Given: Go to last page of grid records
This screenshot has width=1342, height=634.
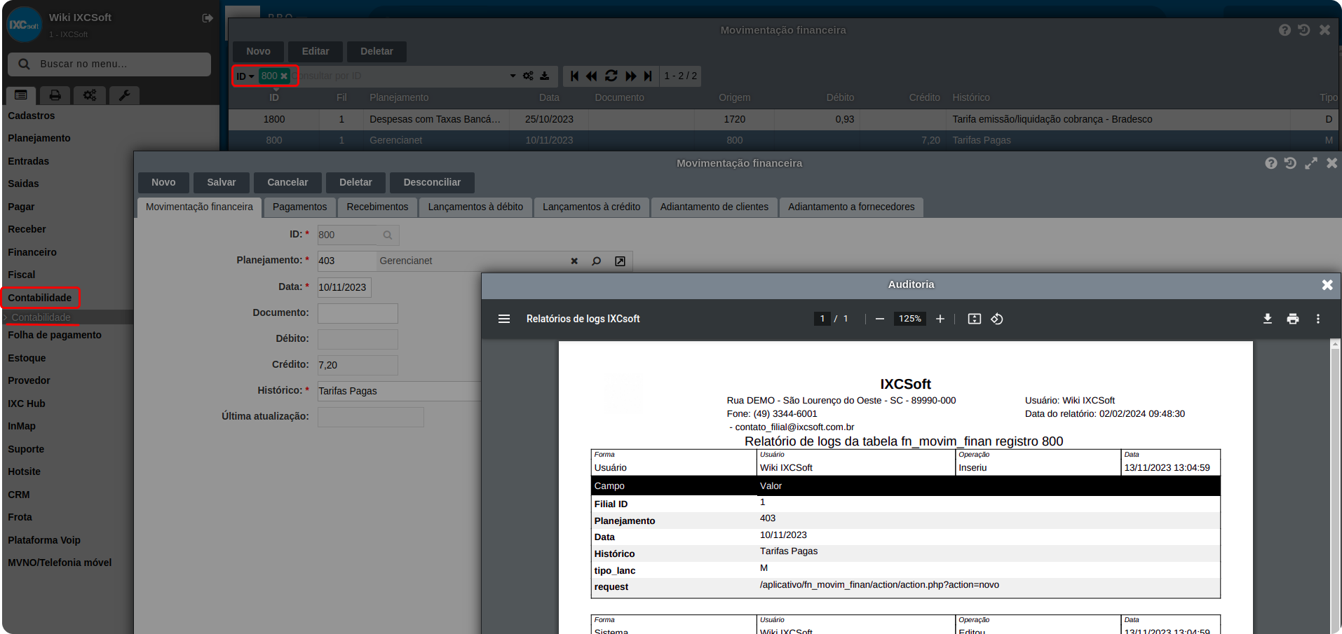Looking at the screenshot, I should coord(649,76).
